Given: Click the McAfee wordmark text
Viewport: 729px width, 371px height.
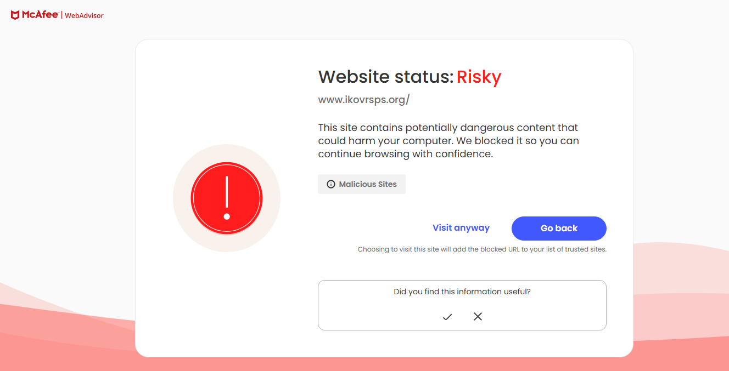Looking at the screenshot, I should [40, 15].
